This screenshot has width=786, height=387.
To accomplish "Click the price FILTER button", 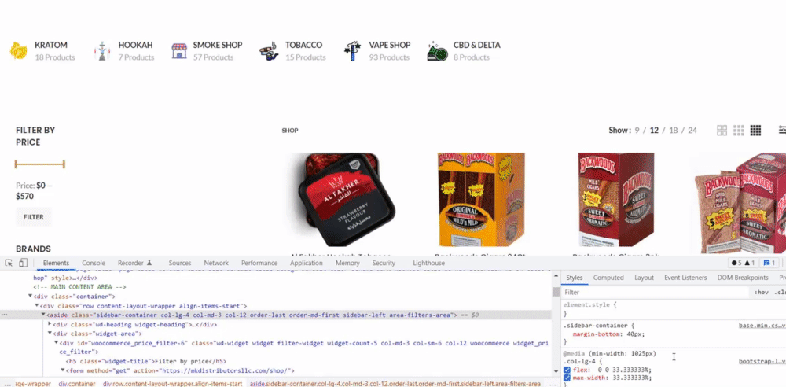I will (34, 217).
